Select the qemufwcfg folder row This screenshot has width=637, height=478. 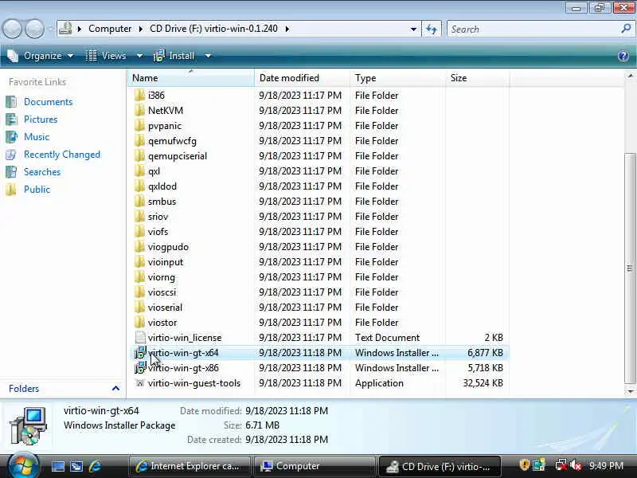pos(319,141)
